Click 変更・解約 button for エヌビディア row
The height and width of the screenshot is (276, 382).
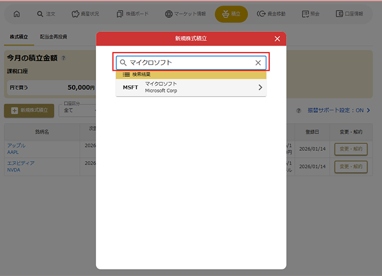click(x=351, y=167)
